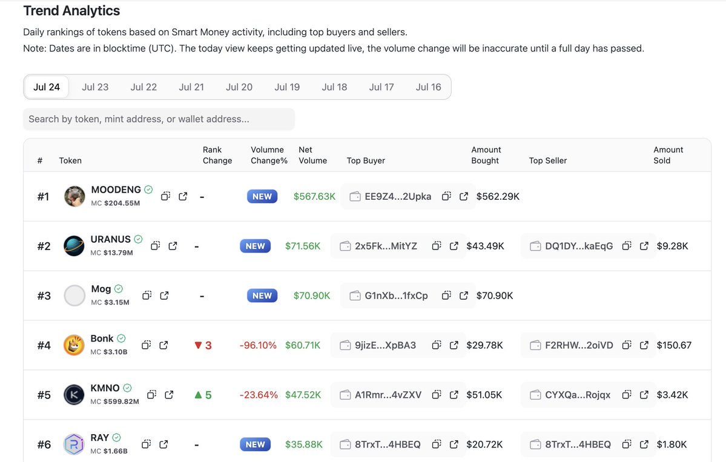Image resolution: width=726 pixels, height=462 pixels.
Task: Click the RAY token logo
Action: [x=74, y=444]
